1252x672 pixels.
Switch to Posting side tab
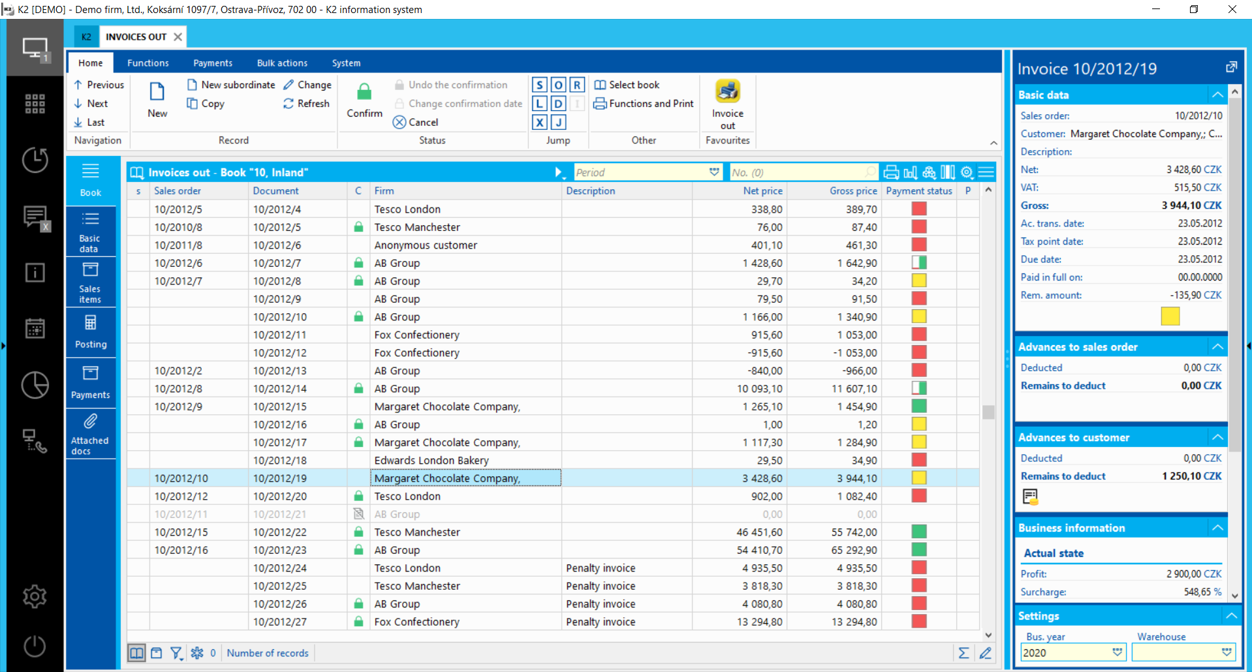click(x=90, y=332)
